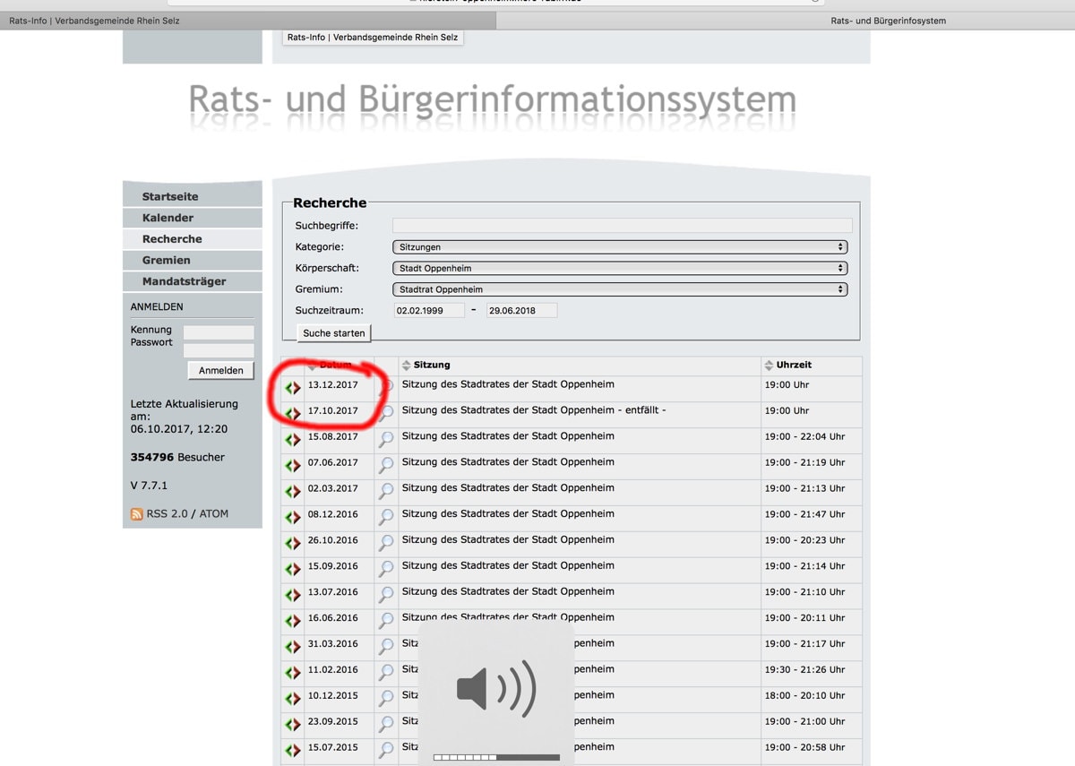
Task: Click magnifier icon for 15.08.2017 session
Action: coord(386,439)
